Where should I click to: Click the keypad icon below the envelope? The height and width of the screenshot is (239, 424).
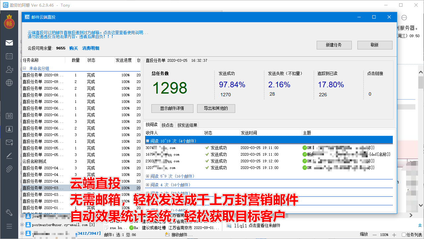[9, 56]
